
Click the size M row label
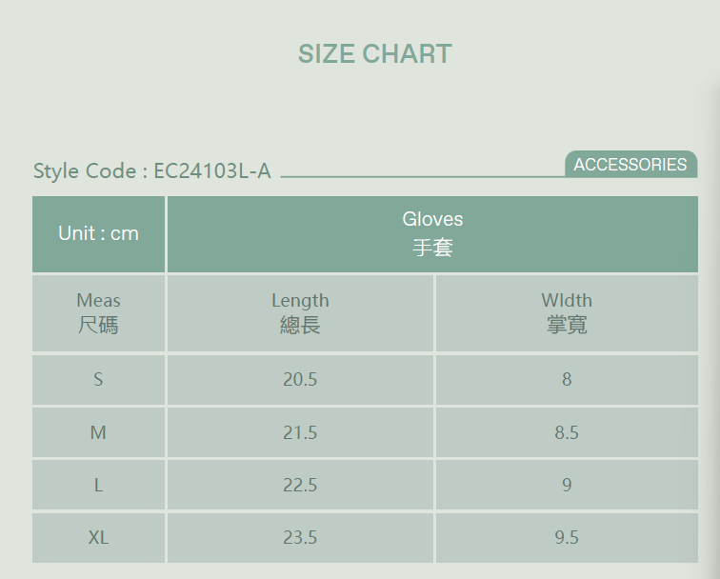point(98,432)
